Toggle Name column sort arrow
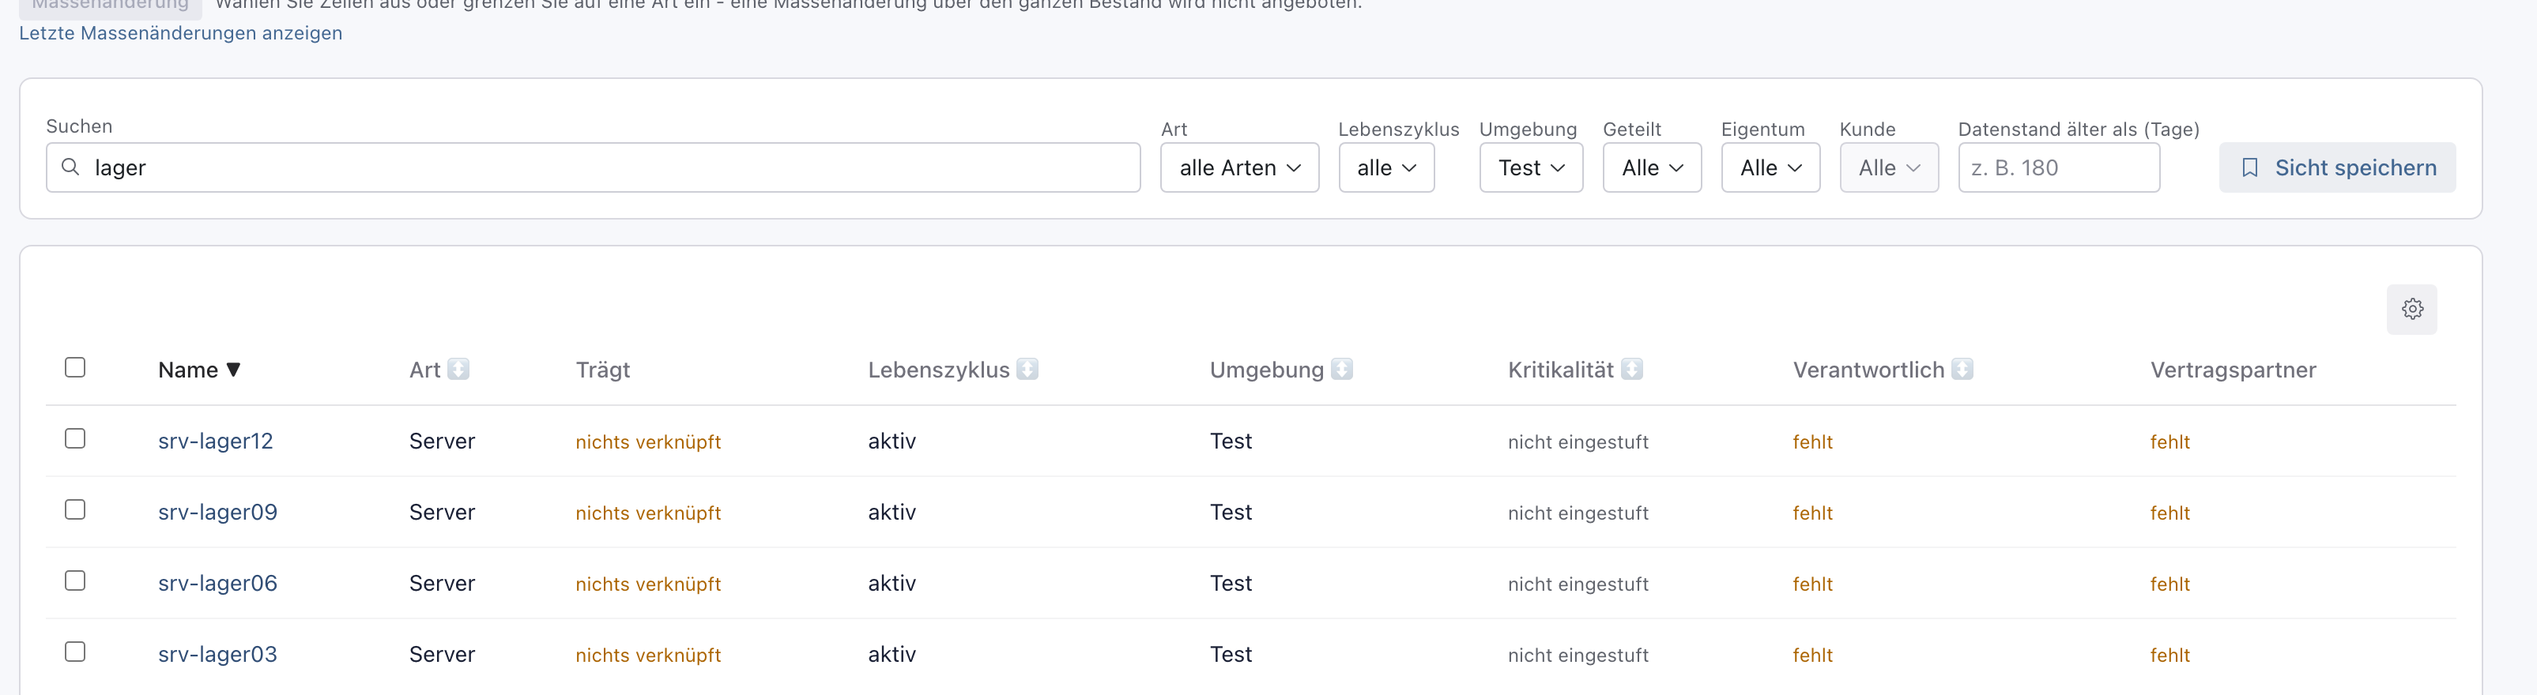The height and width of the screenshot is (695, 2537). click(233, 370)
